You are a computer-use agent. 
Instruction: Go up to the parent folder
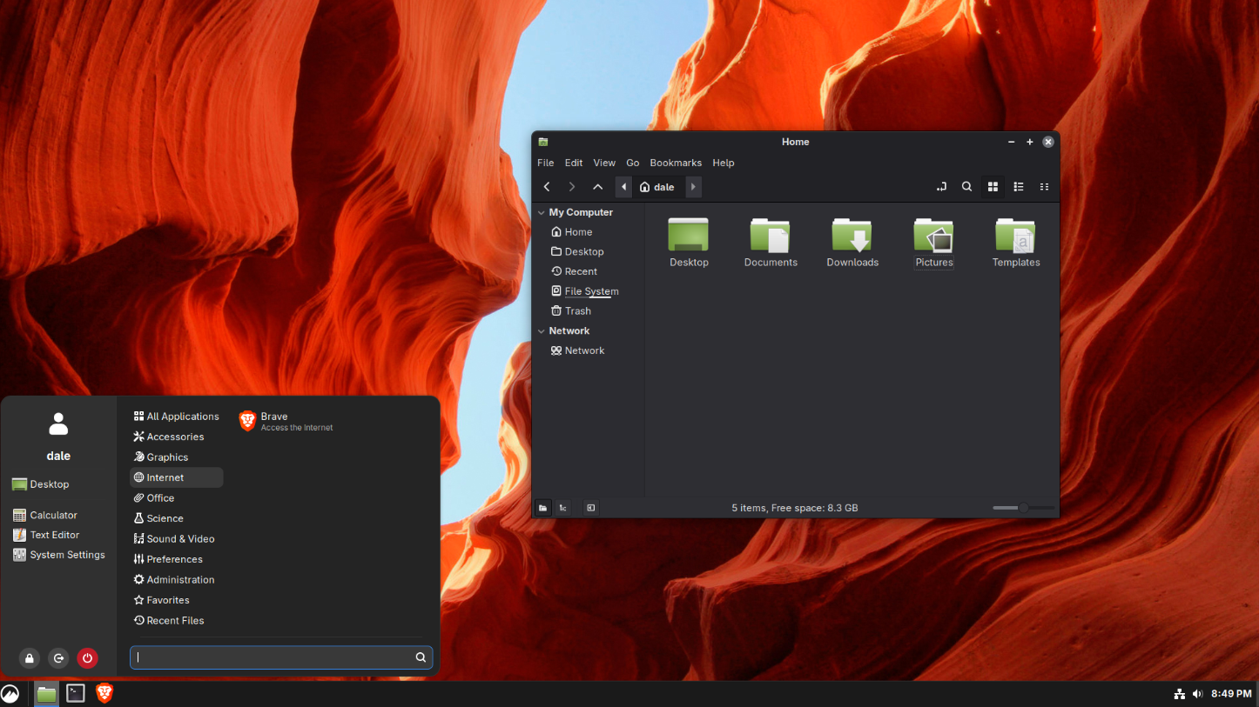click(x=597, y=187)
